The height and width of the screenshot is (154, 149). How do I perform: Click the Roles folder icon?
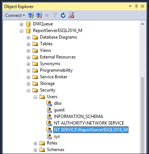point(42,143)
